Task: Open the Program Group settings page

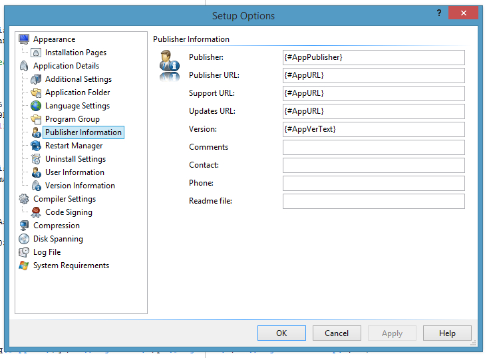Action: tap(72, 119)
